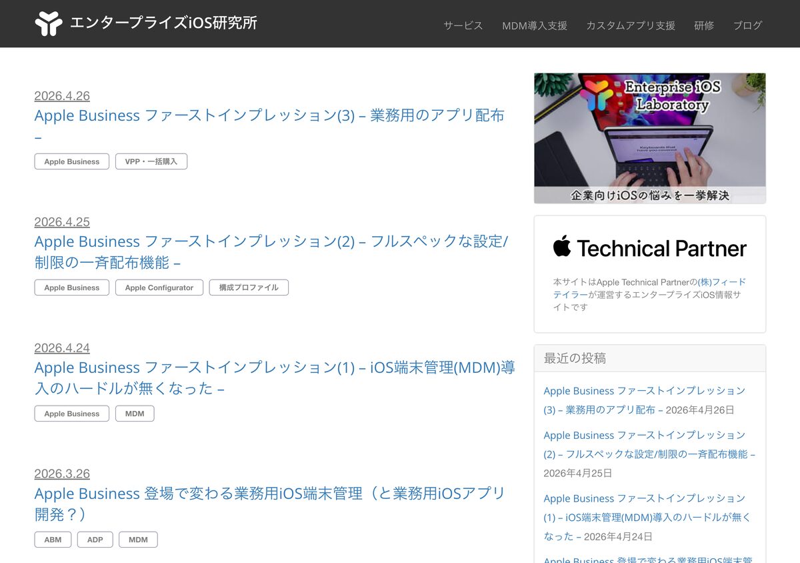The width and height of the screenshot is (800, 563).
Task: Click the 2026.3.26 post date
Action: (x=62, y=474)
